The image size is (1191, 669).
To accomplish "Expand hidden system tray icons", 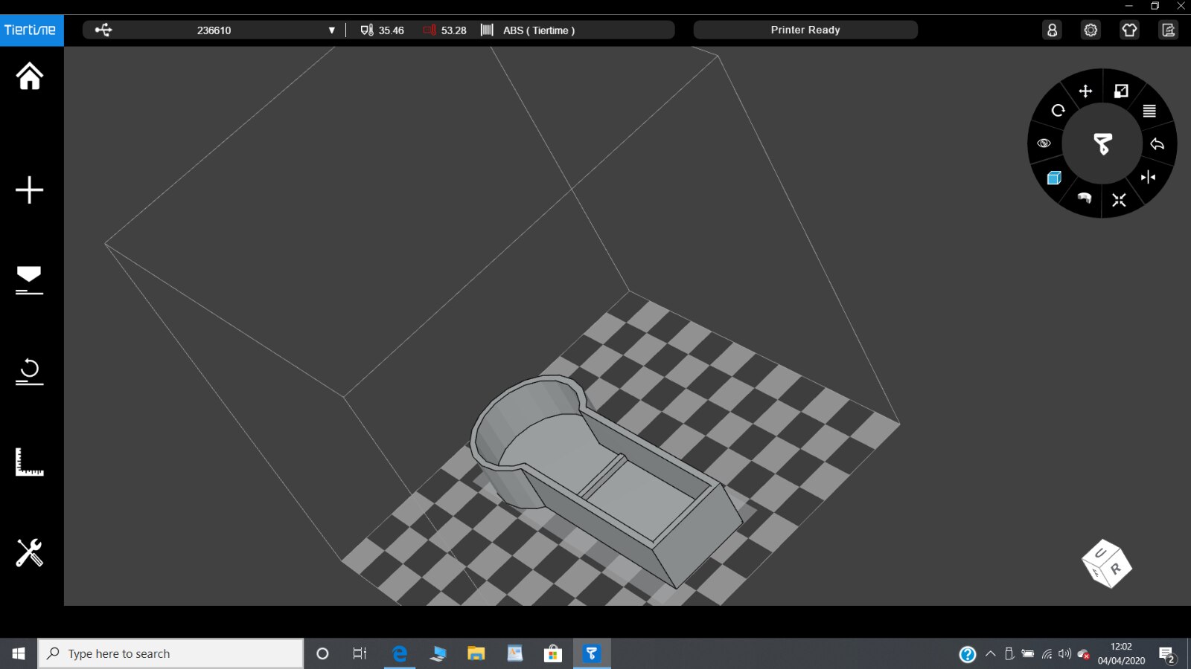I will click(x=990, y=653).
